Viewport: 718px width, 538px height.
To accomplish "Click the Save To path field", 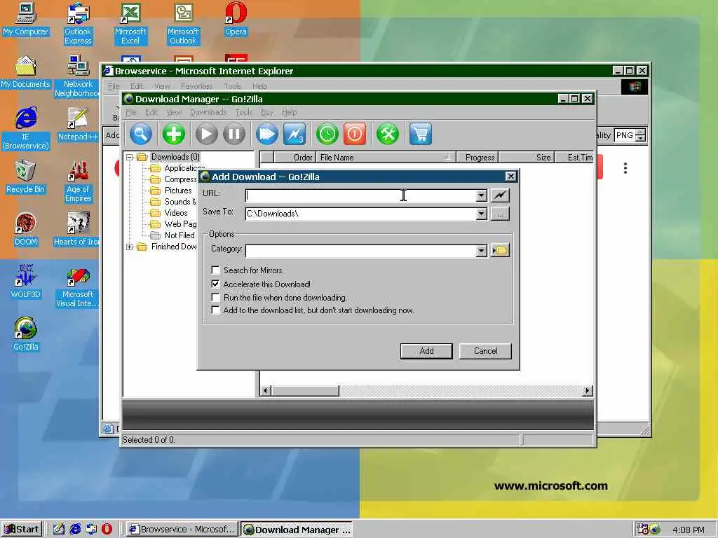I will coord(360,214).
